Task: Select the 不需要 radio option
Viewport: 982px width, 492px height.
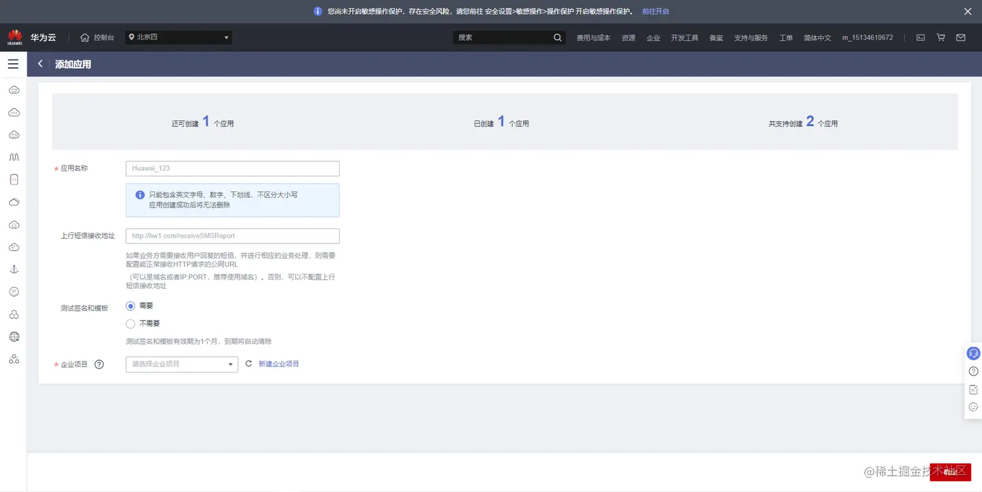Action: coord(131,323)
